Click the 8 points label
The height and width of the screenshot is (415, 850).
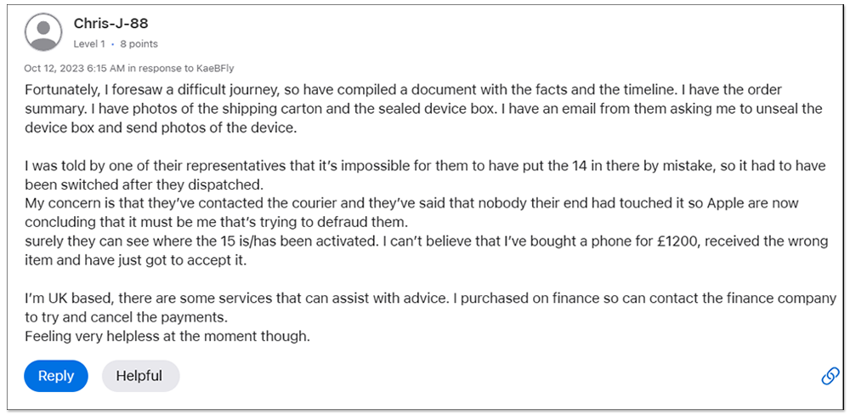click(139, 44)
